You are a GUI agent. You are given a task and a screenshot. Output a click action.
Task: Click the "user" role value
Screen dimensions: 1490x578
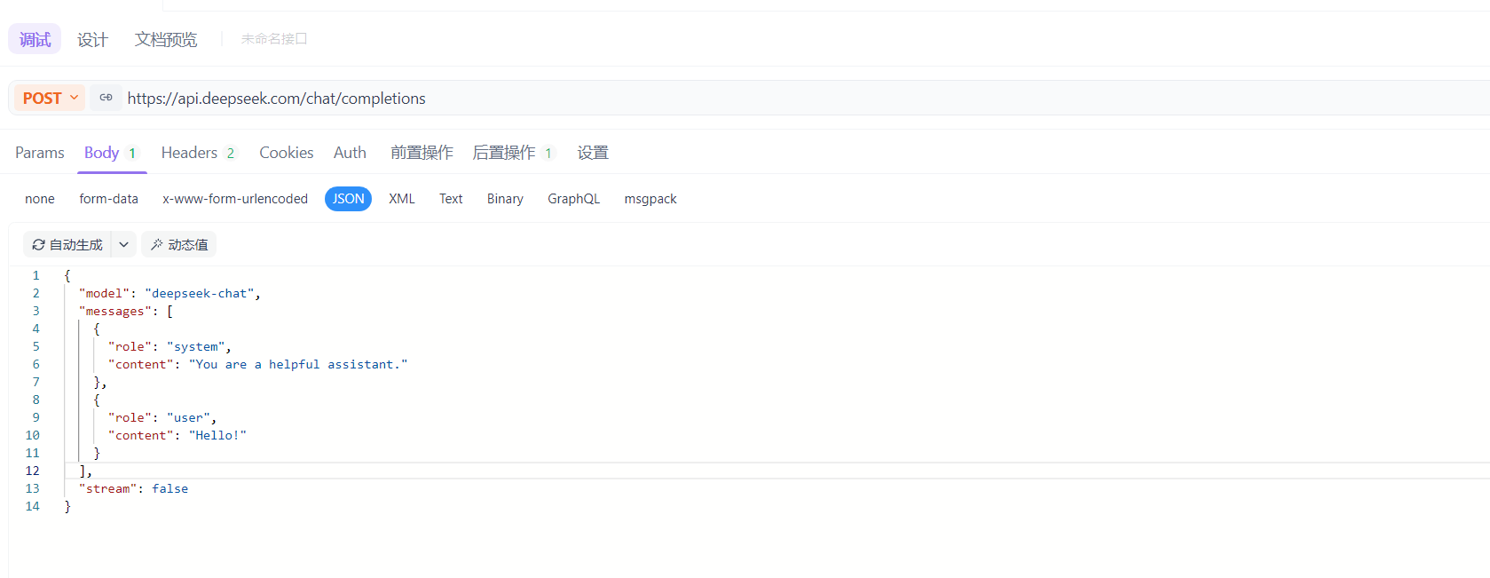coord(189,417)
